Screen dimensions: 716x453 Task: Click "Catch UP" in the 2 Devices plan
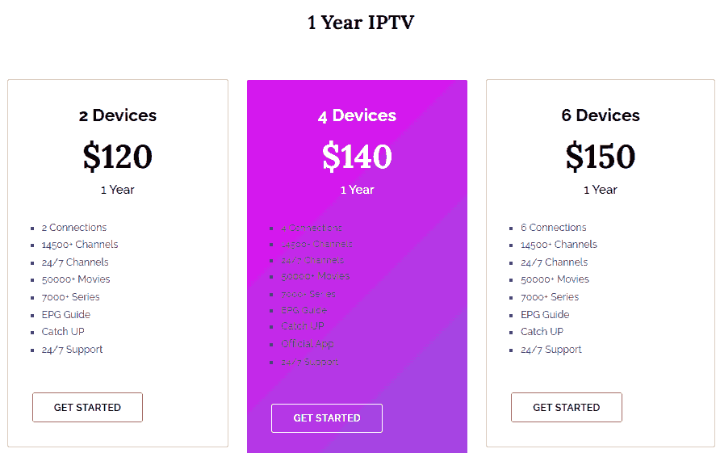click(x=63, y=332)
